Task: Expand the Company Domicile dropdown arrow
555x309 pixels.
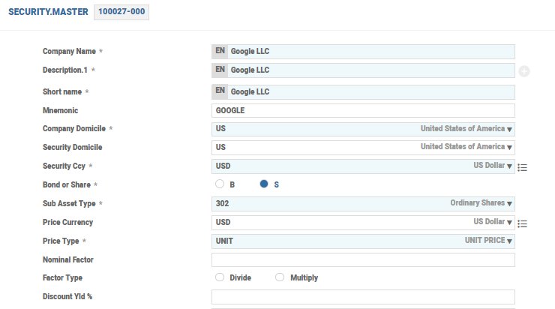Action: [509, 129]
